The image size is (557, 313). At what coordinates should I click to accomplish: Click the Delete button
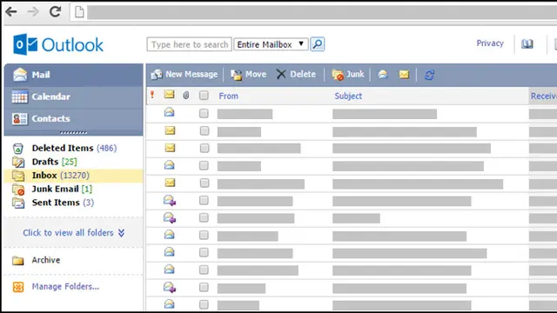pyautogui.click(x=296, y=75)
